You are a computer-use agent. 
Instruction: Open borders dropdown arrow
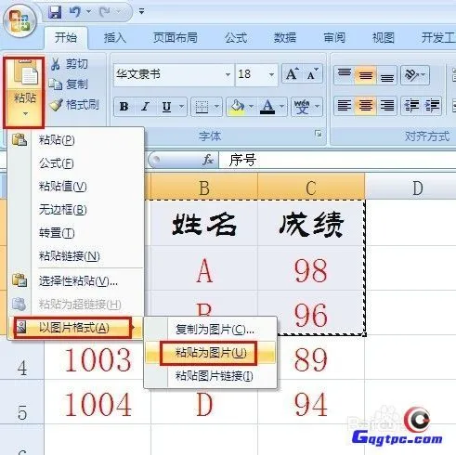217,107
